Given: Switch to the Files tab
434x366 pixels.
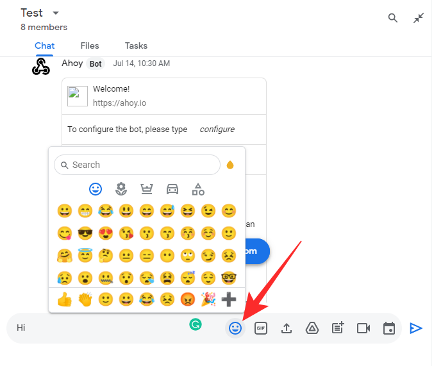Looking at the screenshot, I should [x=90, y=46].
